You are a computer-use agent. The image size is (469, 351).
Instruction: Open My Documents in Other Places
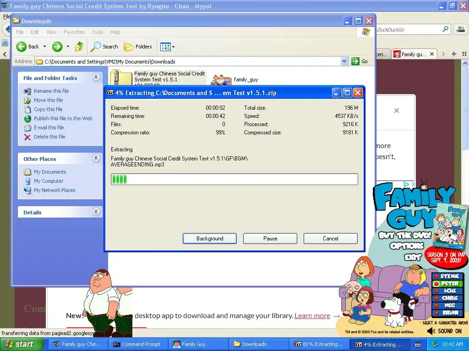coord(50,172)
